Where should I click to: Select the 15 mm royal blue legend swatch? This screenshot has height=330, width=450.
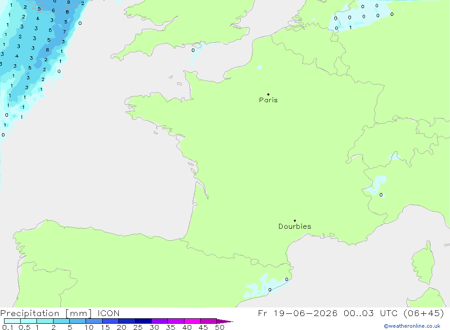click(110, 321)
